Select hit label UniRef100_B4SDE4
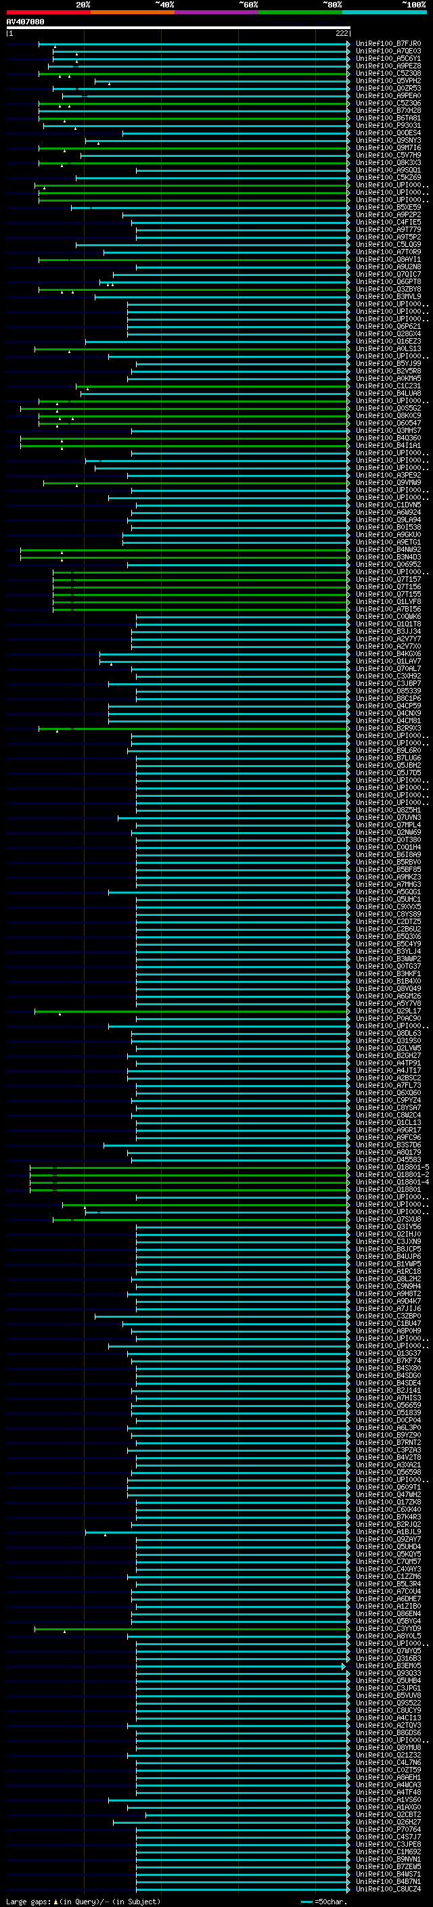The height and width of the screenshot is (1907, 433). click(x=388, y=1383)
